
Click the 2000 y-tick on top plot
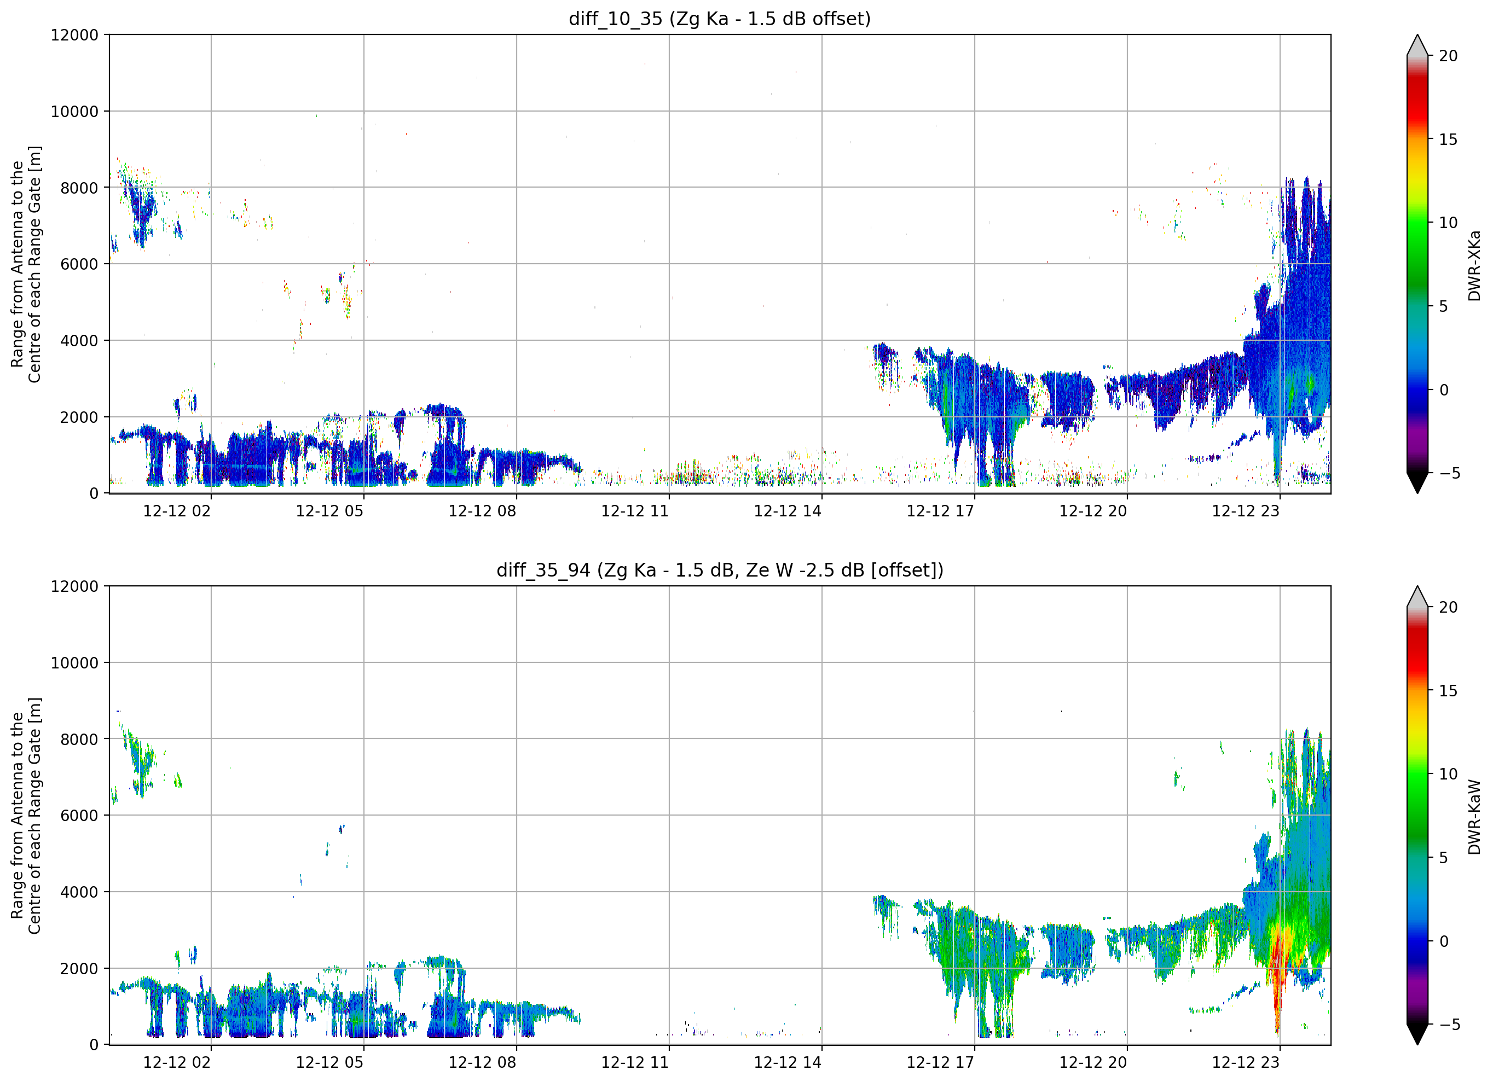[x=79, y=417]
